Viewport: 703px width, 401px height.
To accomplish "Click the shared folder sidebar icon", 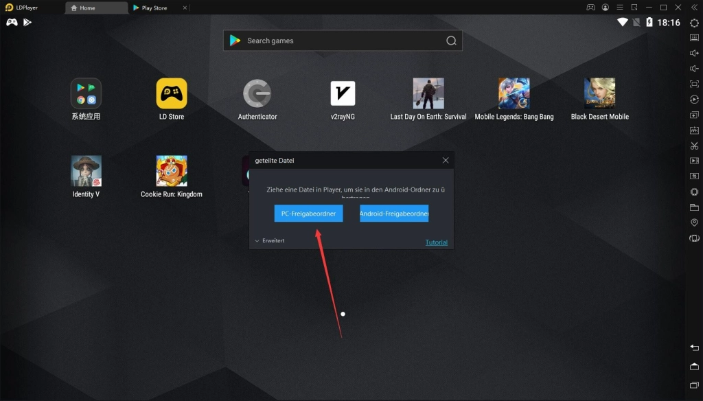I will click(694, 207).
